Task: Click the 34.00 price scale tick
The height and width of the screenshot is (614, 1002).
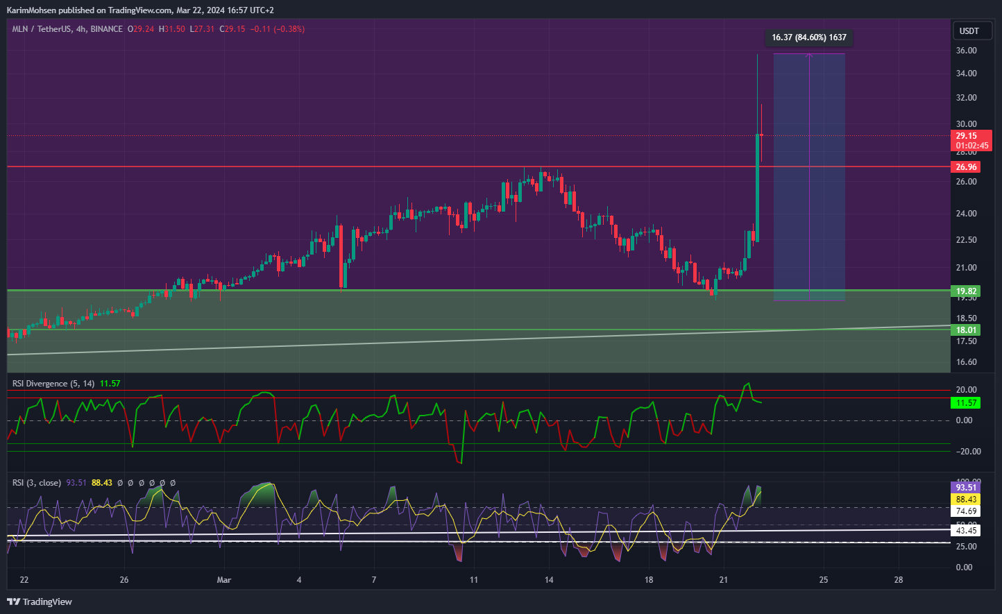Action: [x=966, y=74]
